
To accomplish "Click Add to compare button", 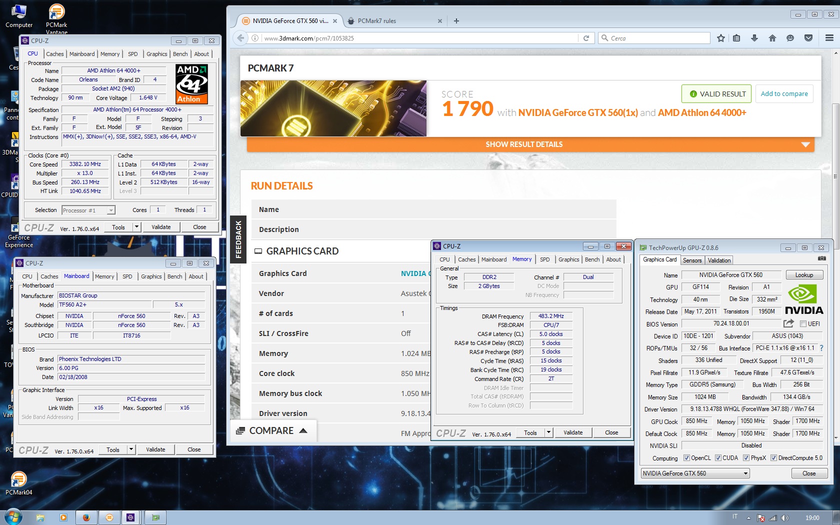I will 784,93.
